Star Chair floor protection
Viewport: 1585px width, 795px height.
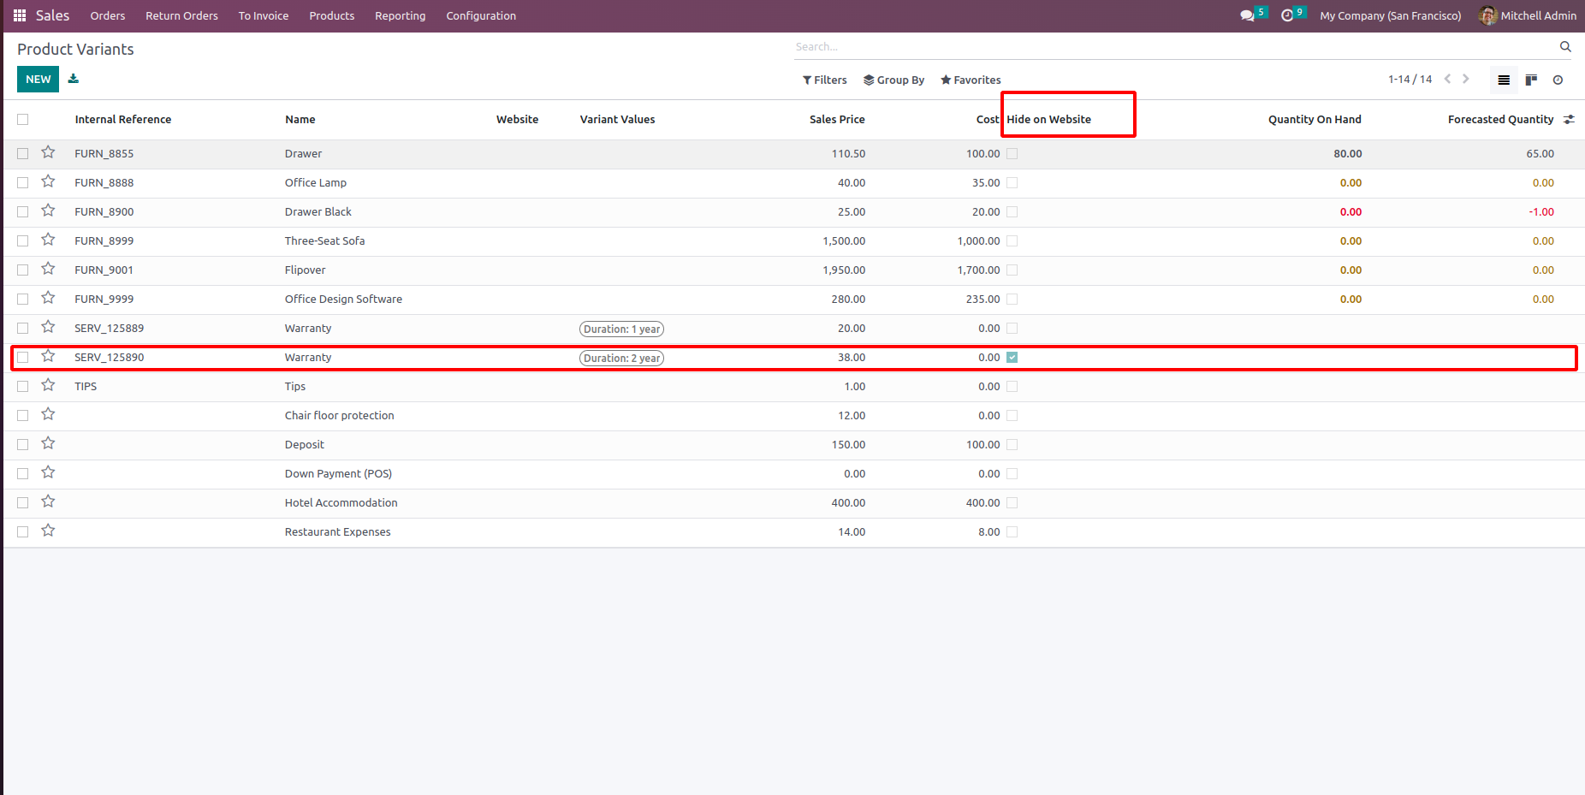(48, 414)
